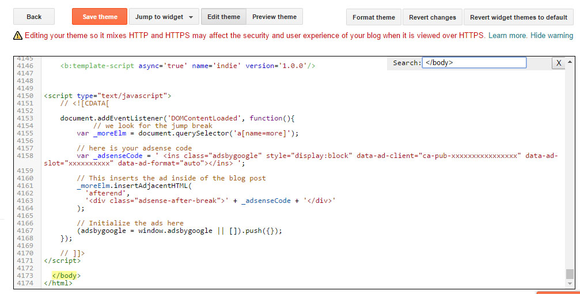The image size is (580, 294).
Task: Click the editor scrollbar up arrow
Action: 570,62
